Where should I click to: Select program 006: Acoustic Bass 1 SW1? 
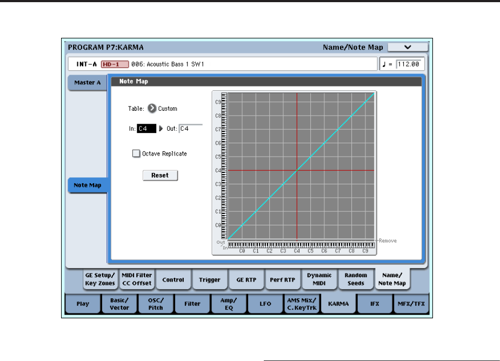tap(164, 64)
